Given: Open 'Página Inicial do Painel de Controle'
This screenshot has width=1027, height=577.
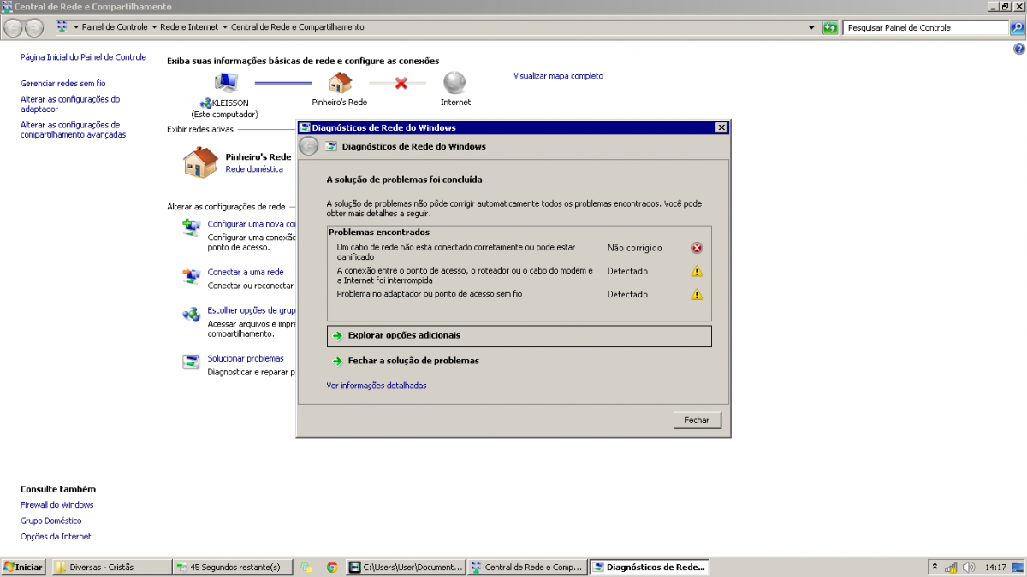Looking at the screenshot, I should click(x=83, y=57).
